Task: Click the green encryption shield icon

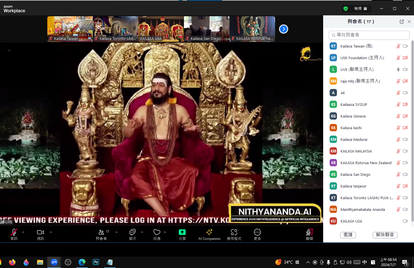Action: 346,9
